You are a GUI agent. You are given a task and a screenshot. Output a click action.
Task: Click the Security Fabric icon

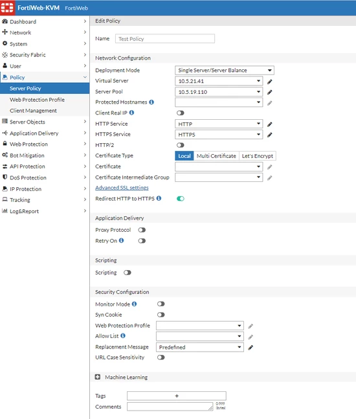5,54
